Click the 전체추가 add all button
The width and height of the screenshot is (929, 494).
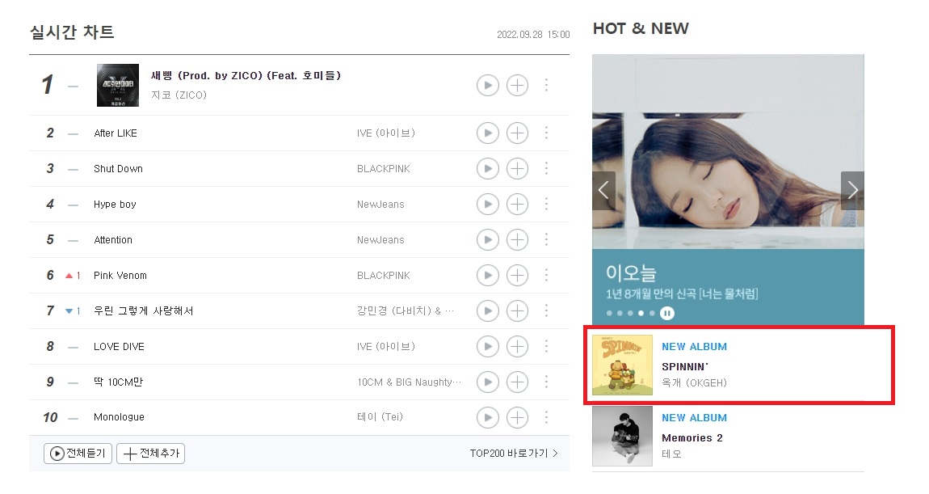coord(150,453)
